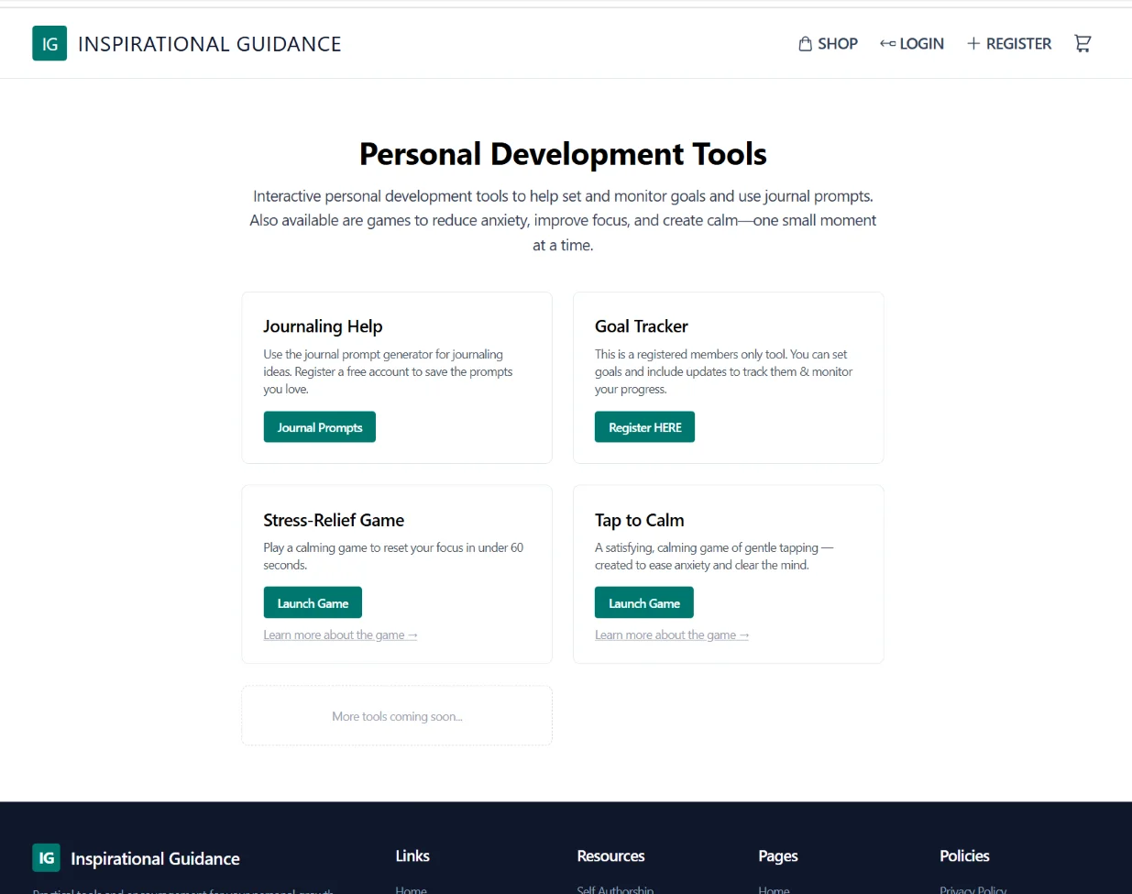The image size is (1132, 894).
Task: Click the 'More tools coming soon' placeholder card
Action: pyautogui.click(x=397, y=716)
